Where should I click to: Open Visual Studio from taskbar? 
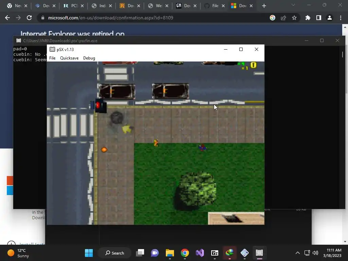point(200,253)
